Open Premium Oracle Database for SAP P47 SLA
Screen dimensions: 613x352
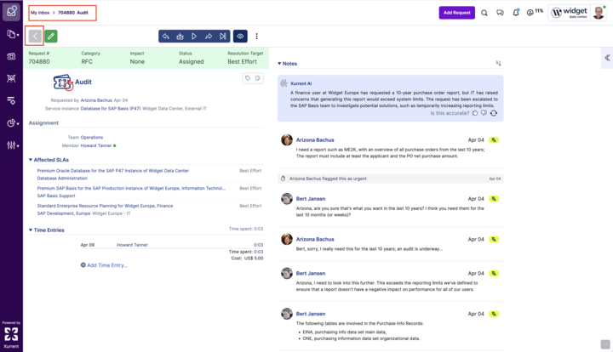coord(113,171)
